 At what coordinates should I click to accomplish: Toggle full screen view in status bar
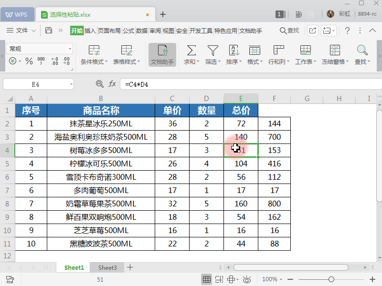(246, 279)
